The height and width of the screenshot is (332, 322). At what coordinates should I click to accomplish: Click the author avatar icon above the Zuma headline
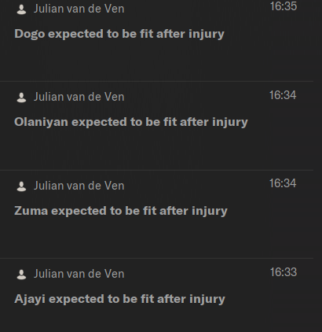tap(21, 186)
